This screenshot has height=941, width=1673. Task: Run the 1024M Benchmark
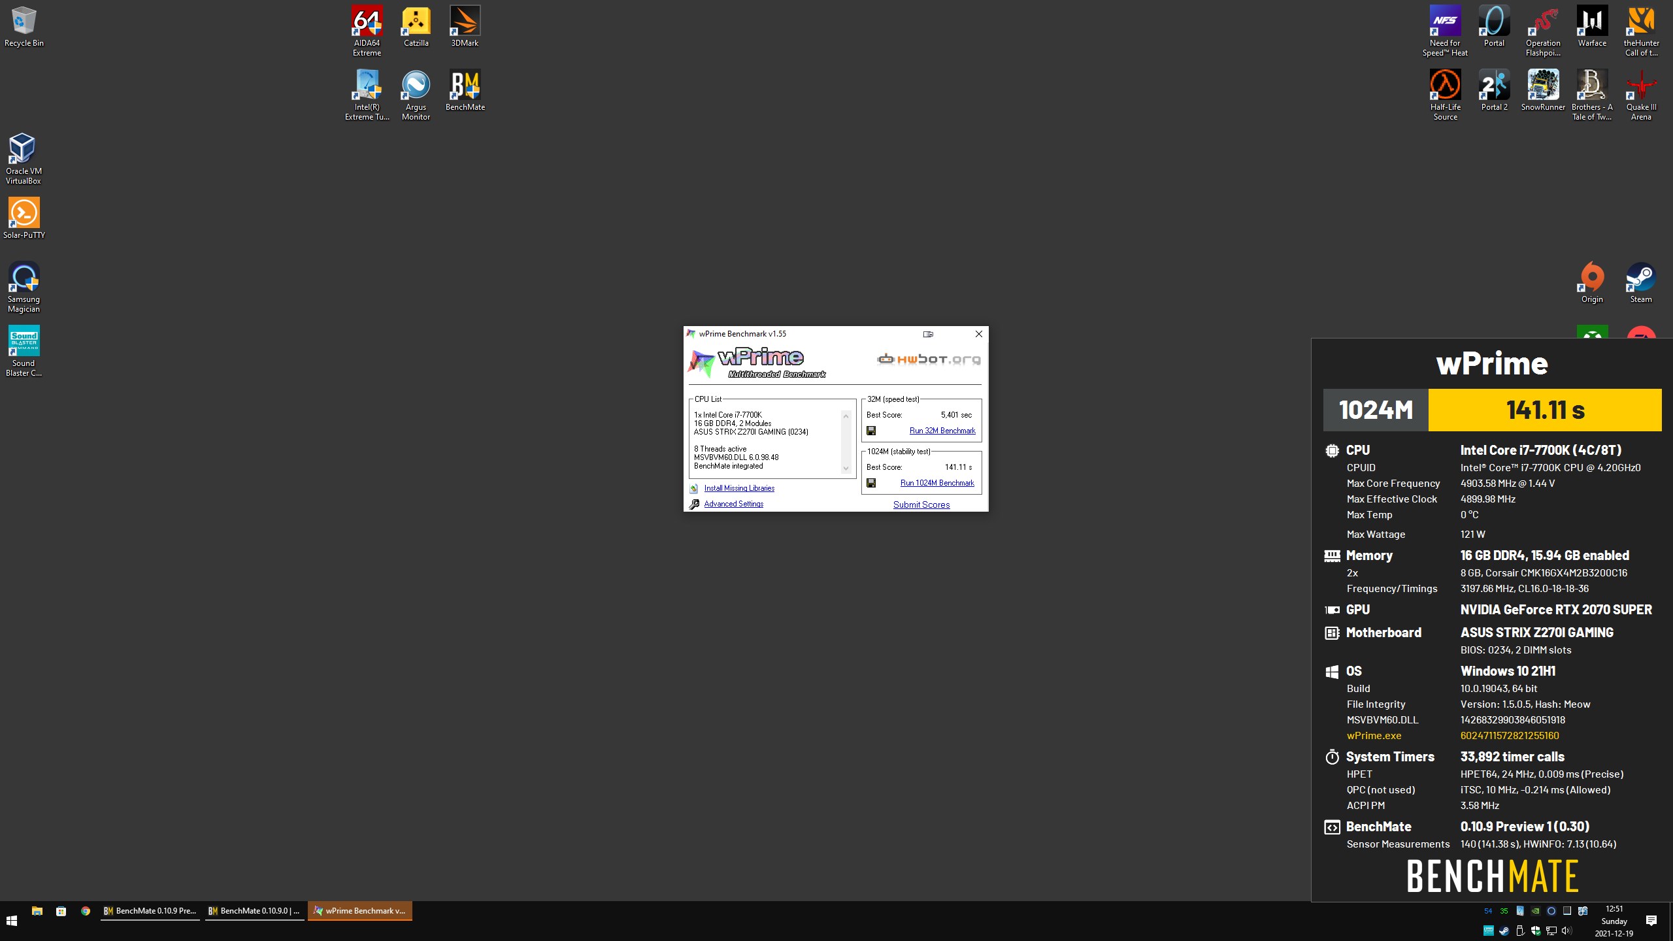937,483
